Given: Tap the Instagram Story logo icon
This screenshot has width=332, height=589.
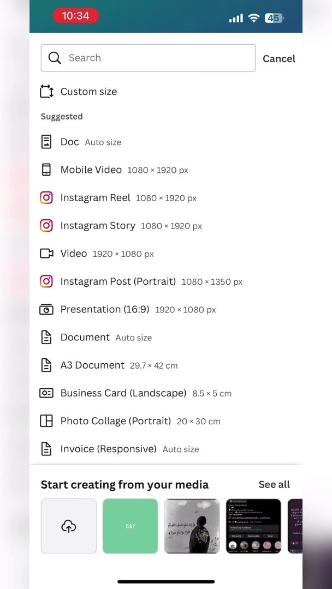Looking at the screenshot, I should pos(47,225).
